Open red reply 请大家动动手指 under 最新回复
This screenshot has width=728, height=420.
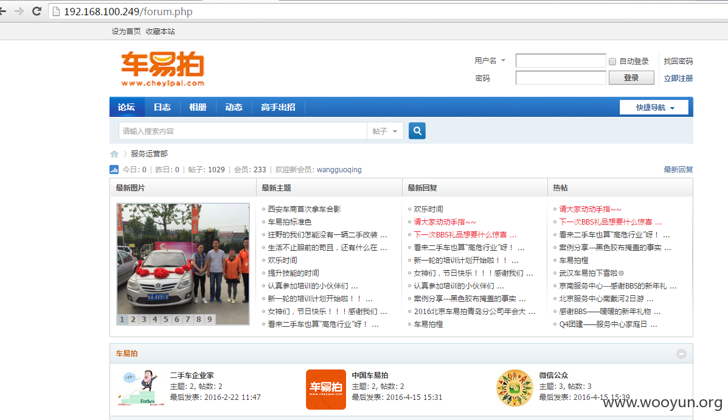click(445, 222)
